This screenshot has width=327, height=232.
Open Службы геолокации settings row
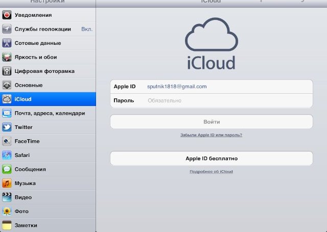coord(48,29)
